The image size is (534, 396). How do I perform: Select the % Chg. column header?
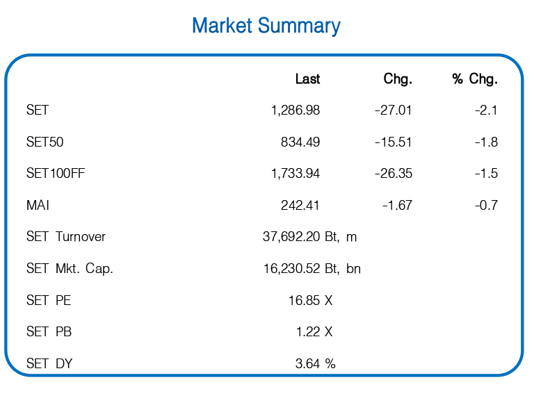click(475, 79)
